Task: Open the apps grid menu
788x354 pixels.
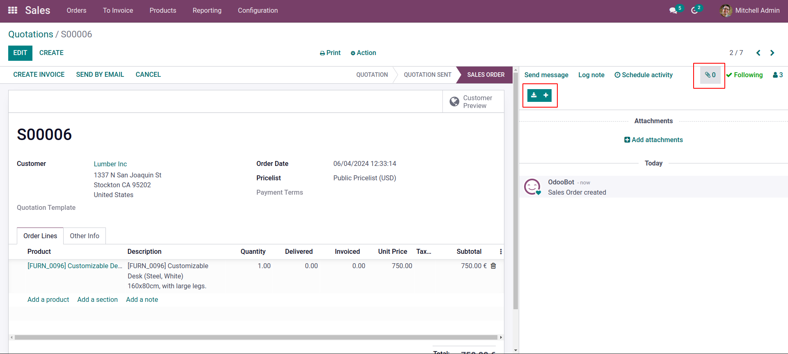Action: (13, 10)
